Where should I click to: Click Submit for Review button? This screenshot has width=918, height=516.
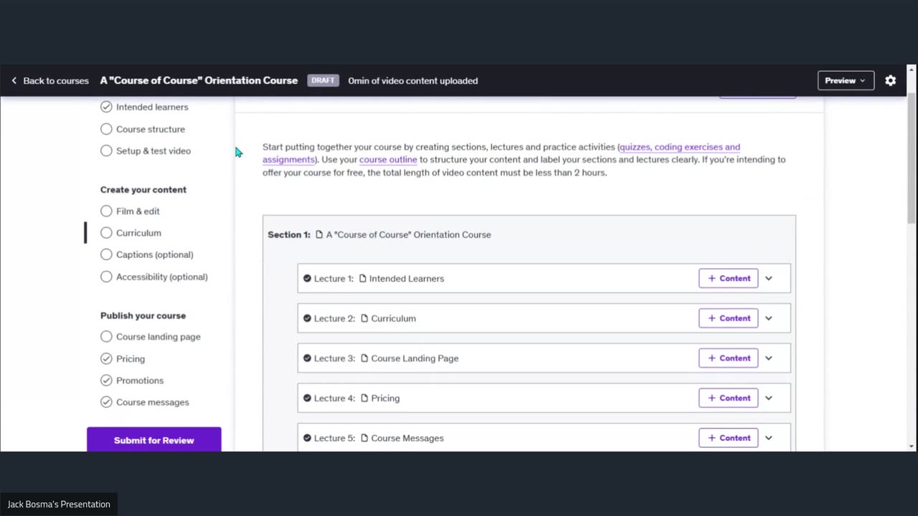(x=154, y=440)
